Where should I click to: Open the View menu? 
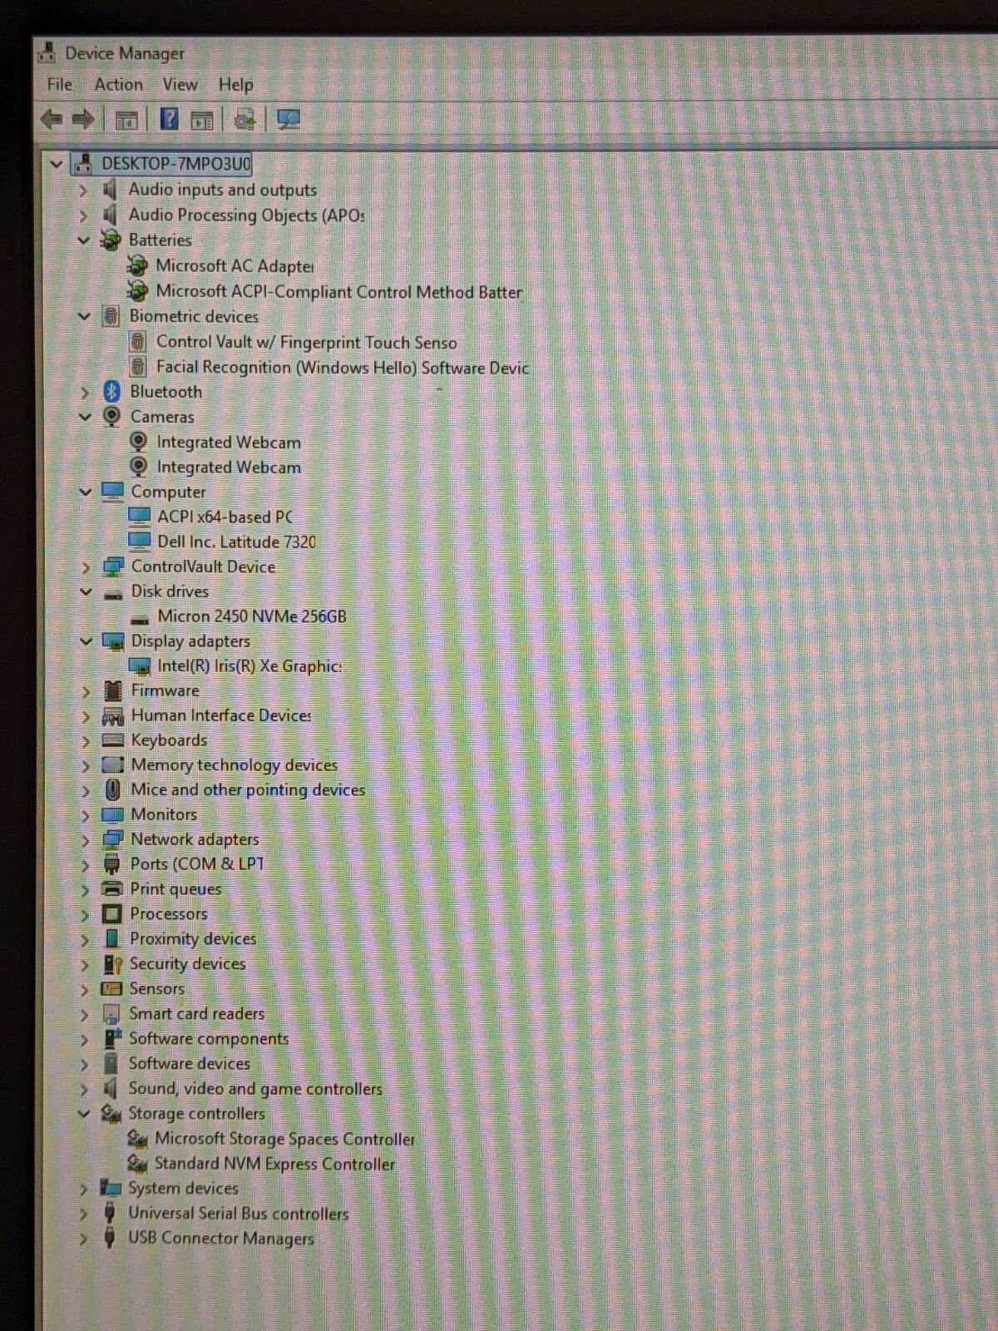click(x=180, y=85)
